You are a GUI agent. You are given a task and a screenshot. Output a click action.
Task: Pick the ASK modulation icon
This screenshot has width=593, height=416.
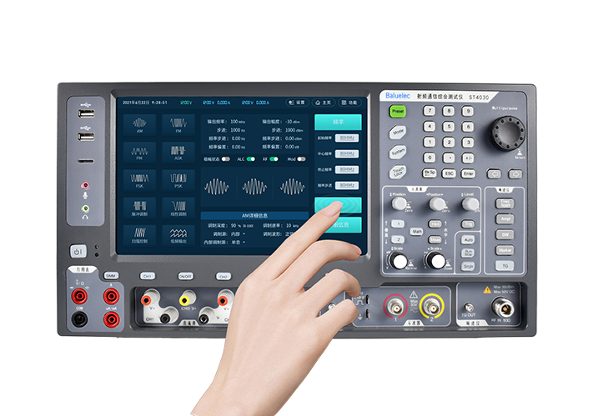(178, 153)
